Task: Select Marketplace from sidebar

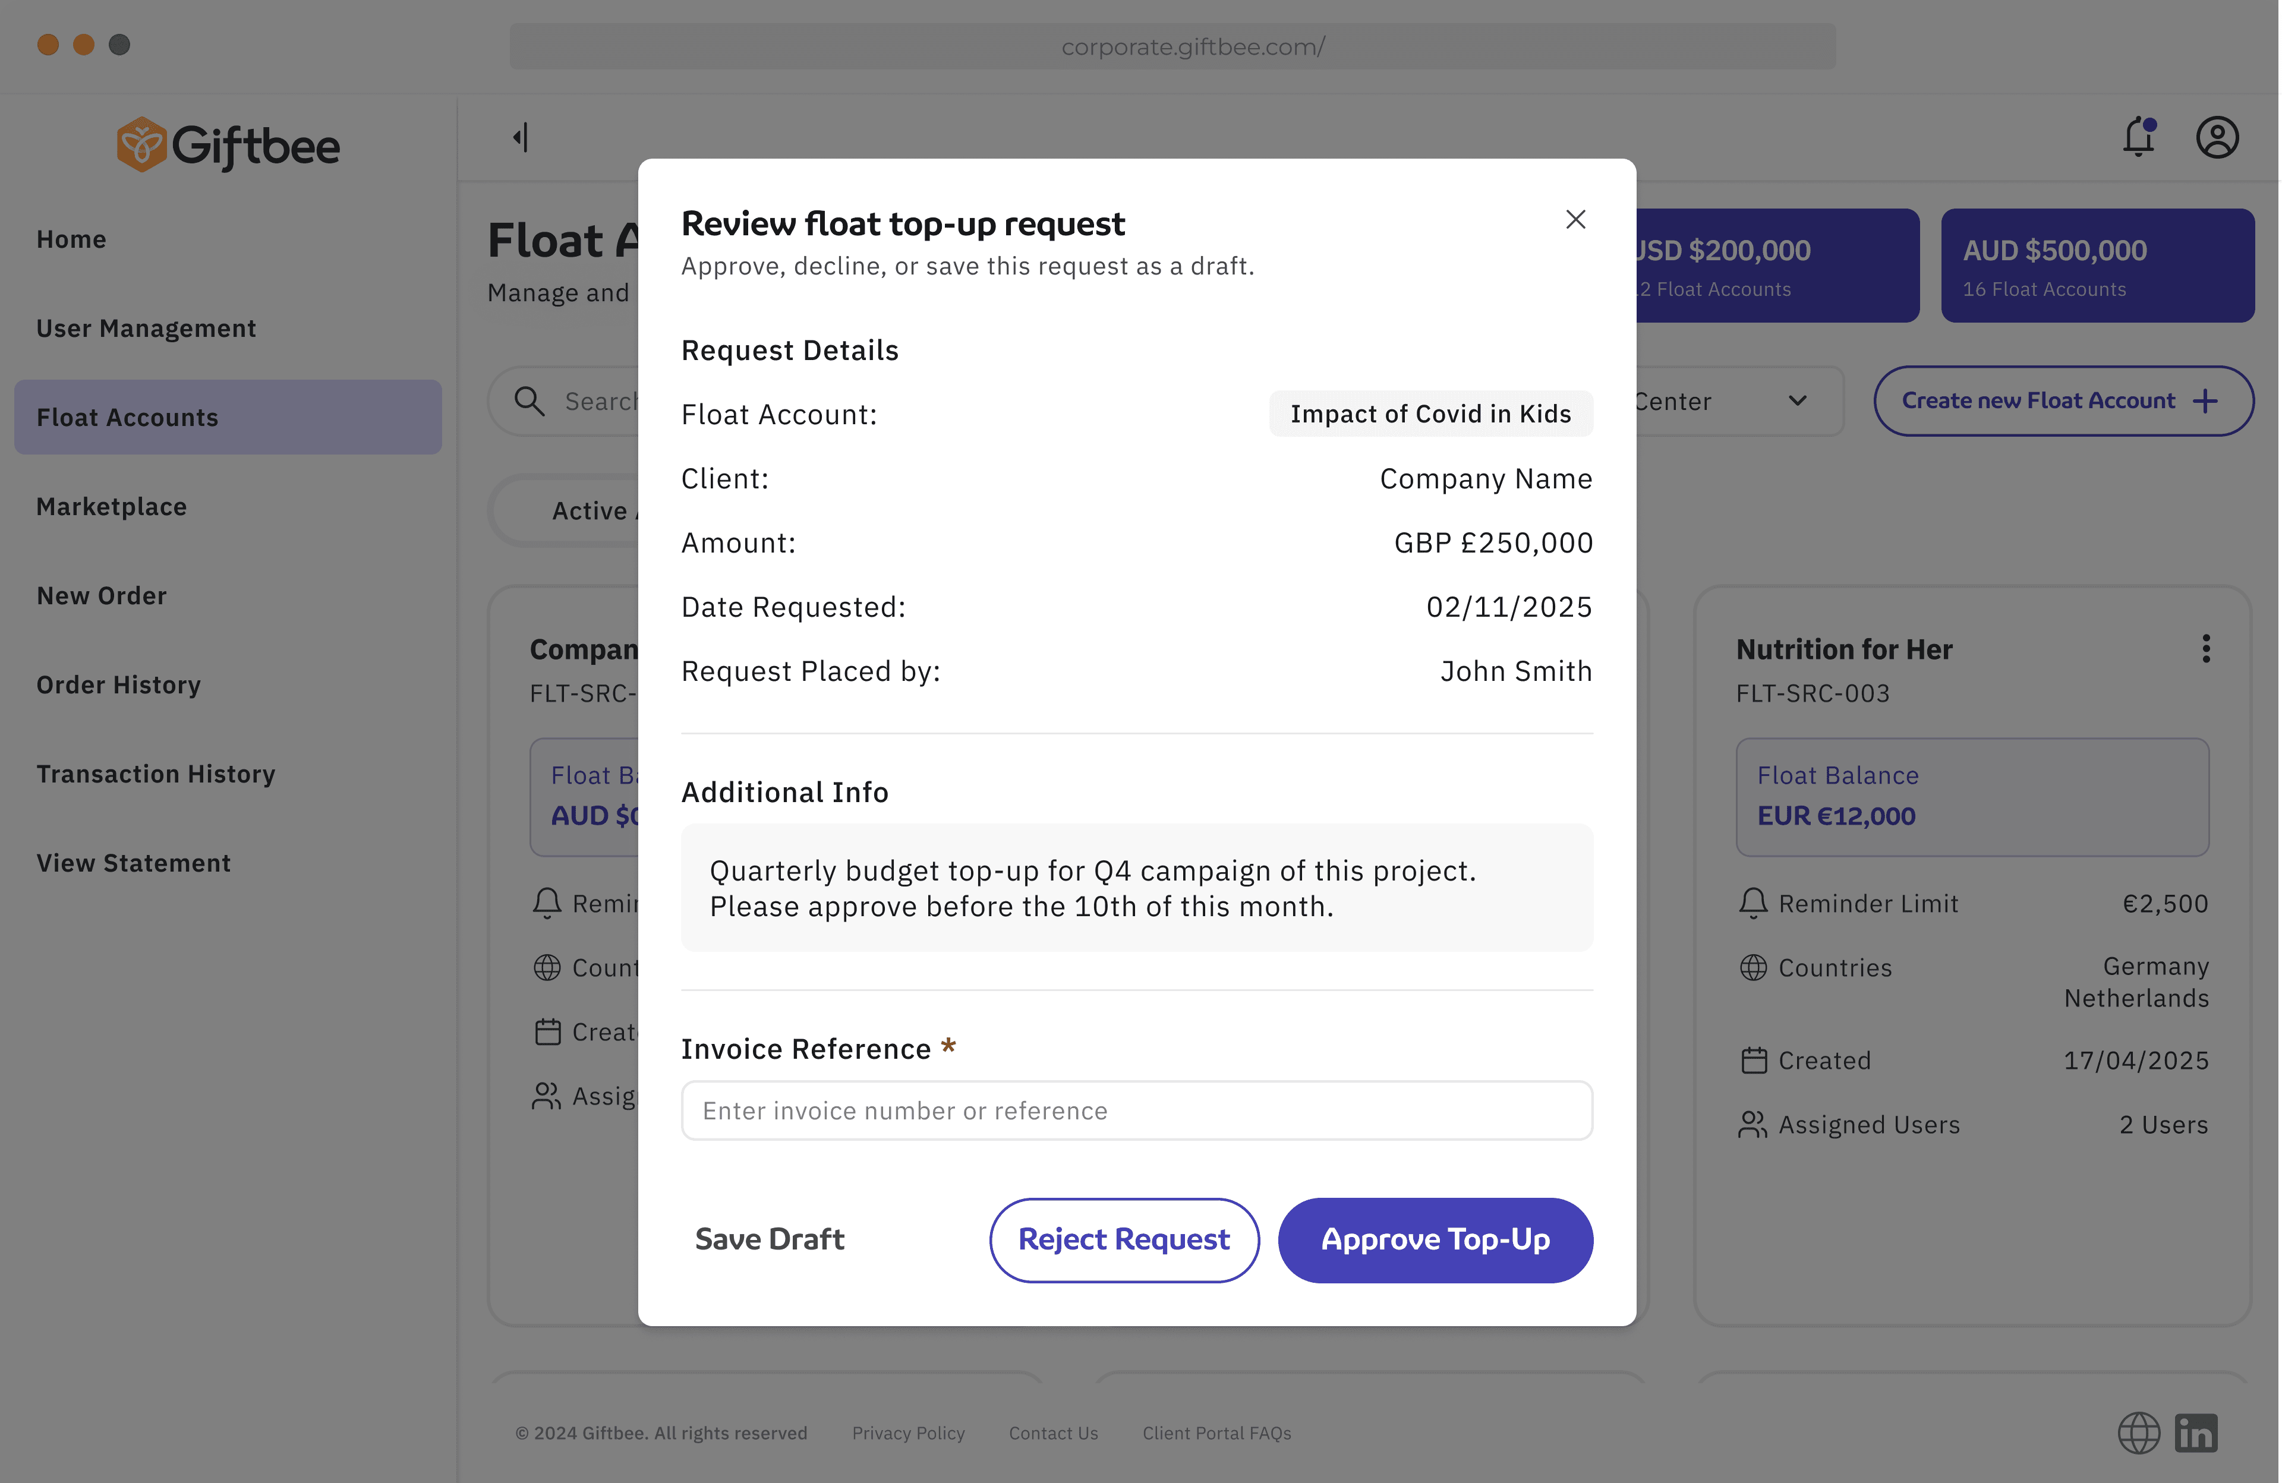Action: click(x=111, y=506)
